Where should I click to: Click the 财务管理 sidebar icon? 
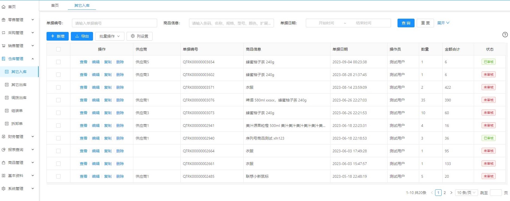pyautogui.click(x=4, y=137)
